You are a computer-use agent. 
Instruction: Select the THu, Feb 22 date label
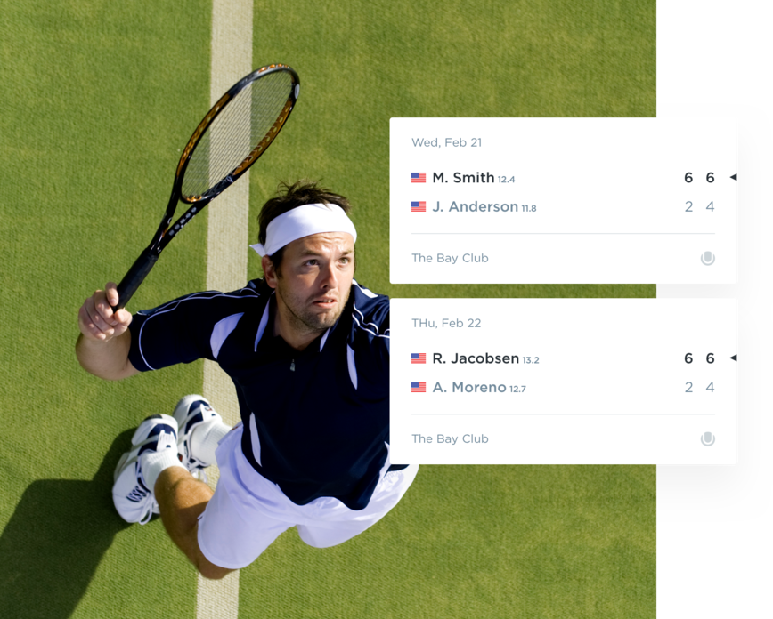click(446, 323)
